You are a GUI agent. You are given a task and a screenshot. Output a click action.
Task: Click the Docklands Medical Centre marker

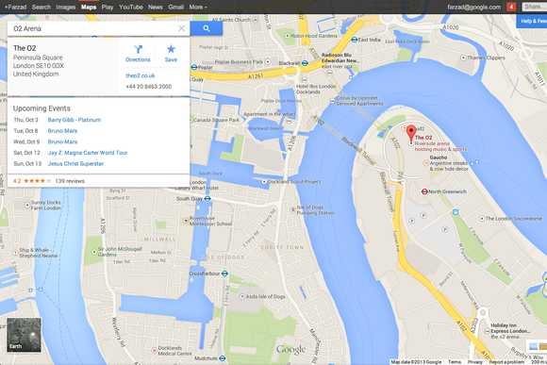tap(154, 351)
